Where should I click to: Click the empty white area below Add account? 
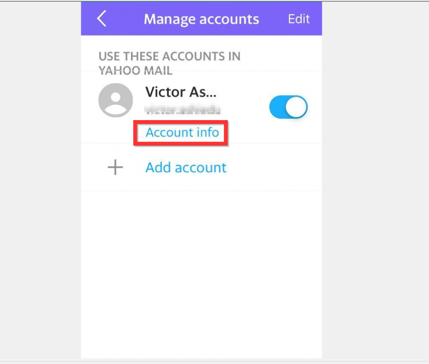pyautogui.click(x=202, y=273)
